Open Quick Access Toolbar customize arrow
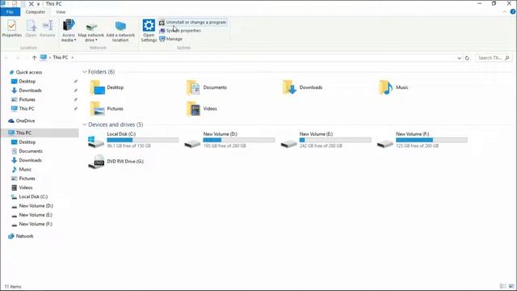This screenshot has height=291, width=517. (38, 4)
